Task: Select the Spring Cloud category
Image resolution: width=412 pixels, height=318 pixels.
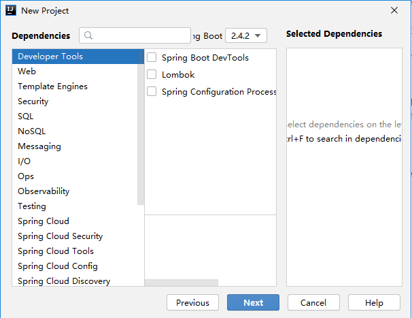Action: coord(44,221)
